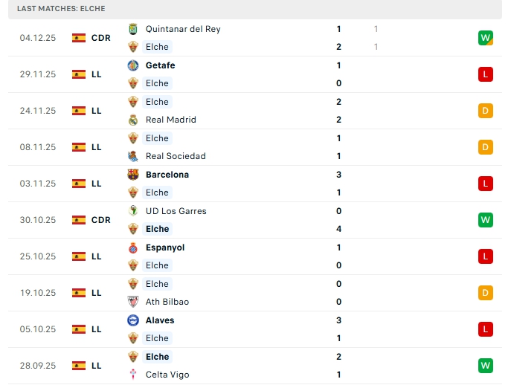Open the Barcelona team link
The width and height of the screenshot is (511, 385).
[x=167, y=175]
